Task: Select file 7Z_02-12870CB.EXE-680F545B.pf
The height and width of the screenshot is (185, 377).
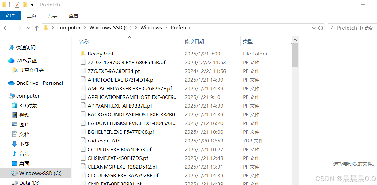Action: click(x=126, y=63)
